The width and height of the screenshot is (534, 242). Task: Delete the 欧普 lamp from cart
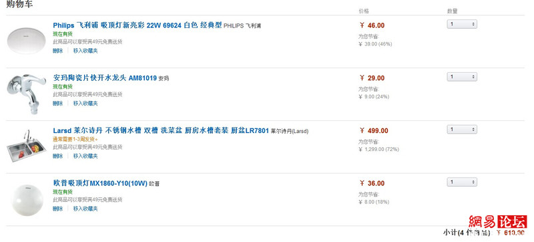coord(58,209)
